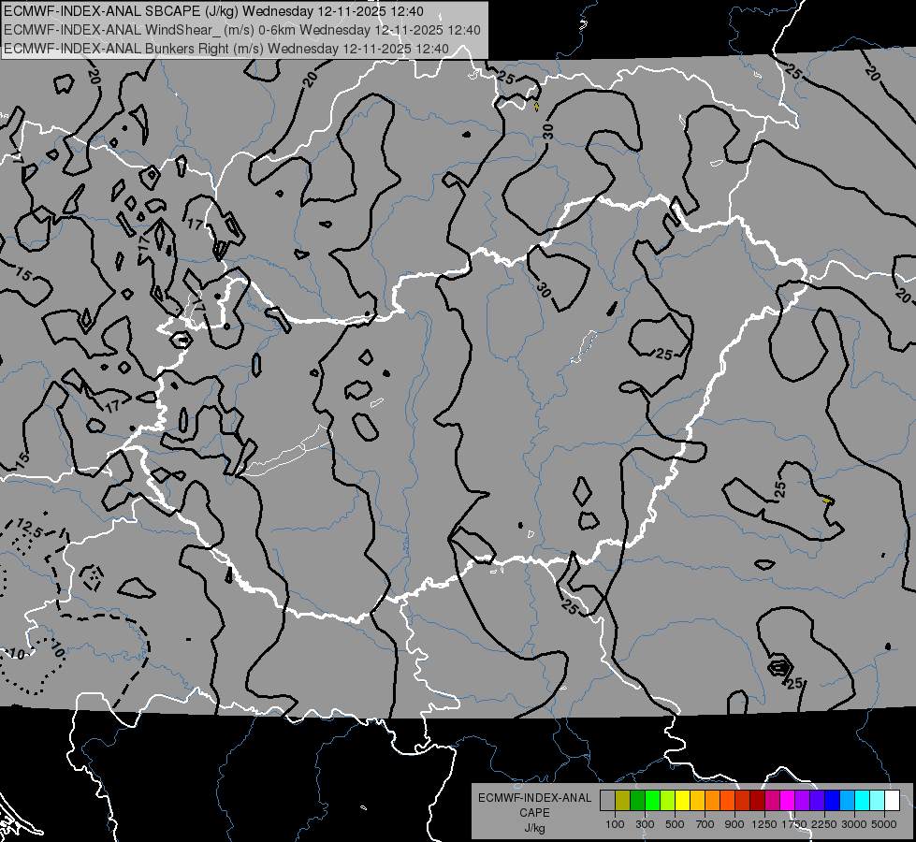Click the WindShear 0-6km title line
The width and height of the screenshot is (916, 842).
click(x=241, y=30)
